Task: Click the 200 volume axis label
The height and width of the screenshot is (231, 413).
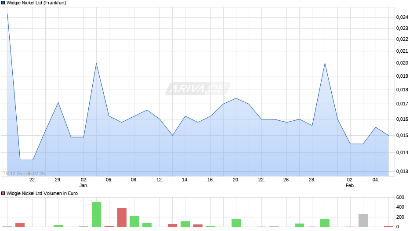Action: point(400,217)
